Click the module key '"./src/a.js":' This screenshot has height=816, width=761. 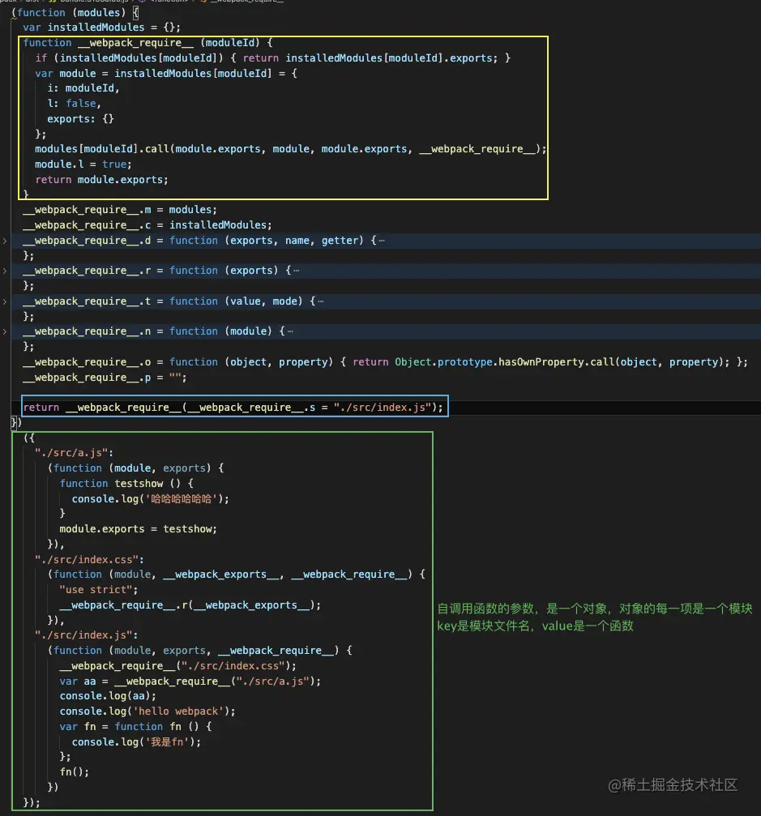(74, 453)
